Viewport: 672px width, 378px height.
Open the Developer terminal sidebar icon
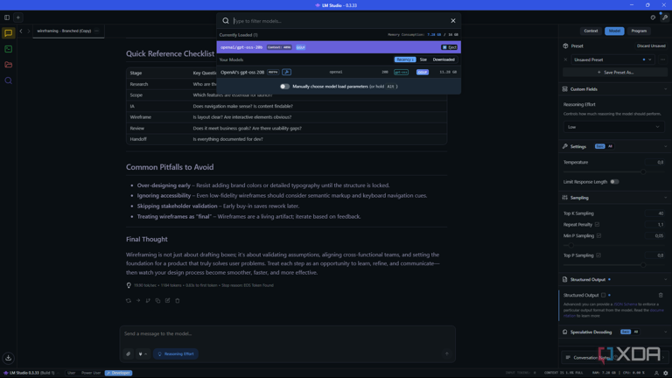coord(8,49)
